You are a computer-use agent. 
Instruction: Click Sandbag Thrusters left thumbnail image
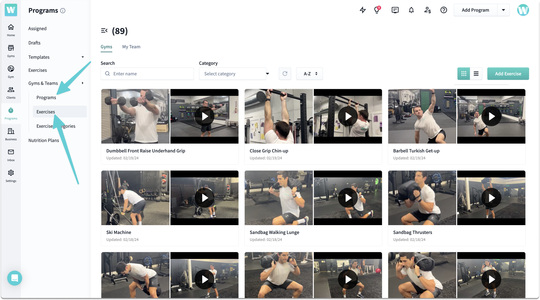pyautogui.click(x=422, y=198)
